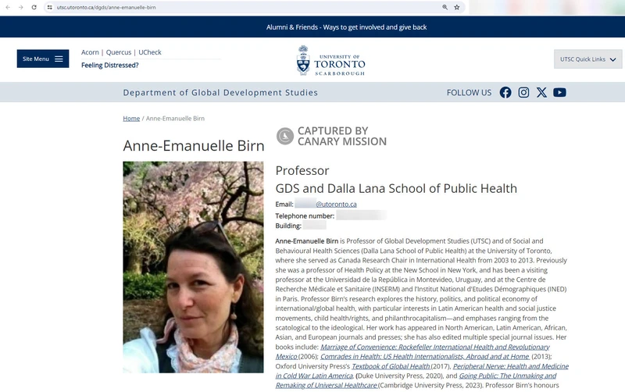The height and width of the screenshot is (392, 625).
Task: Open the UTSC Facebook page icon
Action: 505,92
